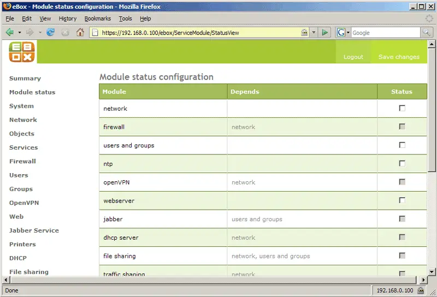The width and height of the screenshot is (437, 297).
Task: Click the Firefox Back arrow button
Action: pyautogui.click(x=10, y=32)
